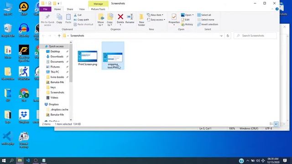Screen dimensions: 292x164
Task: Open Screenshots in navigation pane
Action: (x=57, y=92)
